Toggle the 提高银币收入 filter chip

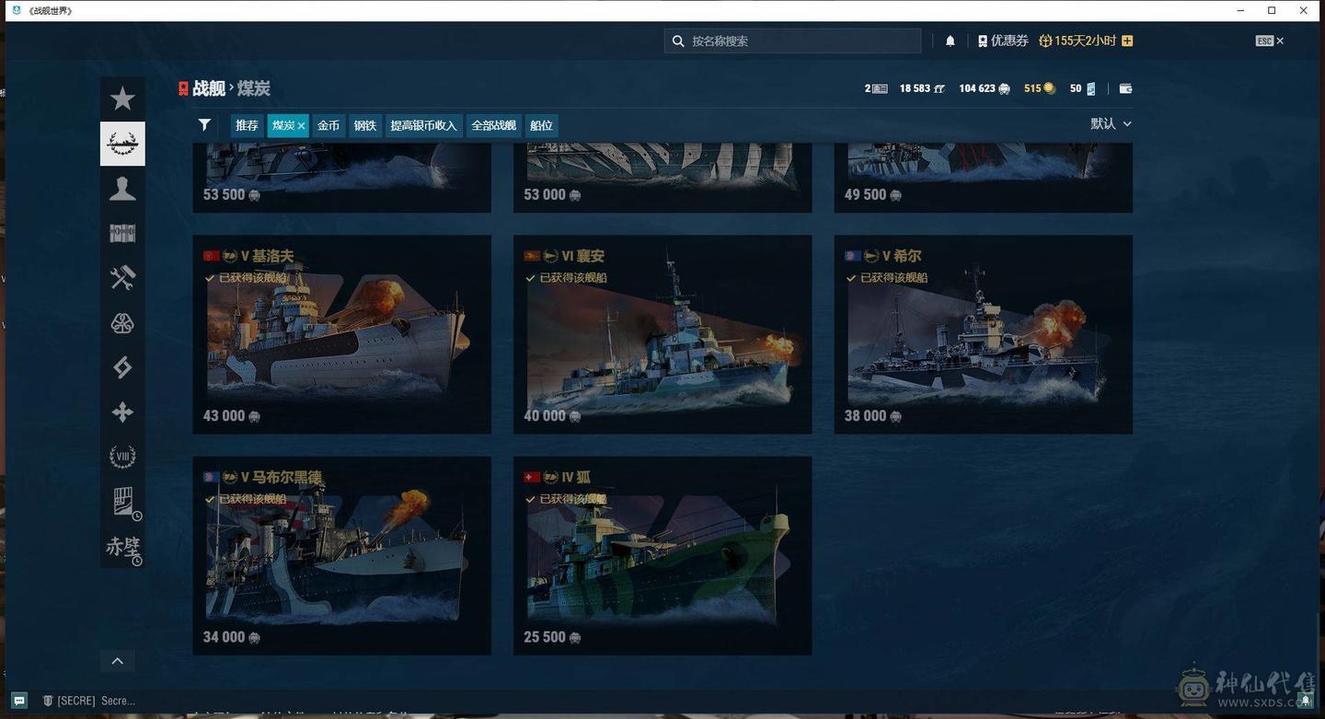point(423,125)
